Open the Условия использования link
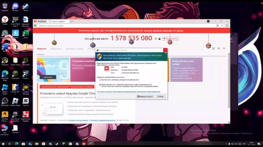The width and height of the screenshot is (263, 147). pos(78,120)
